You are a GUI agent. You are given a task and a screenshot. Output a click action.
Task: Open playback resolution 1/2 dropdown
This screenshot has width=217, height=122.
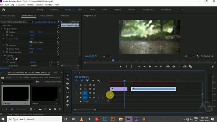coord(189,56)
